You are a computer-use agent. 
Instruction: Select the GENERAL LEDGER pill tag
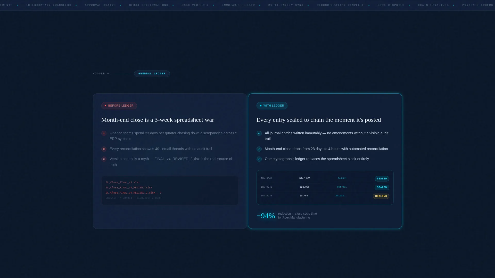tap(152, 74)
